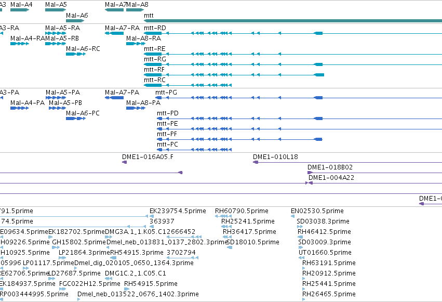Click the mtt-RD transcript label
Viewport: 442px width, 302px height.
point(155,28)
